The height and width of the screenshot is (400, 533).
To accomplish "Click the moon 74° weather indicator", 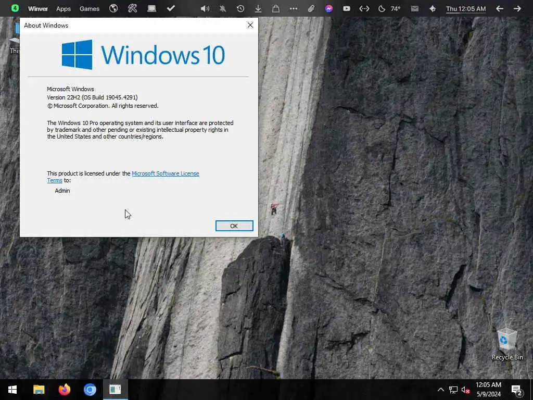I will [x=389, y=9].
